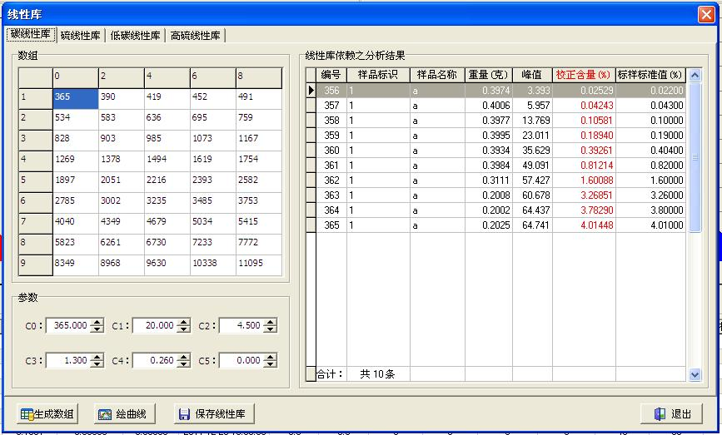
Task: Increase the C2 value with up arrow
Action: (x=270, y=323)
